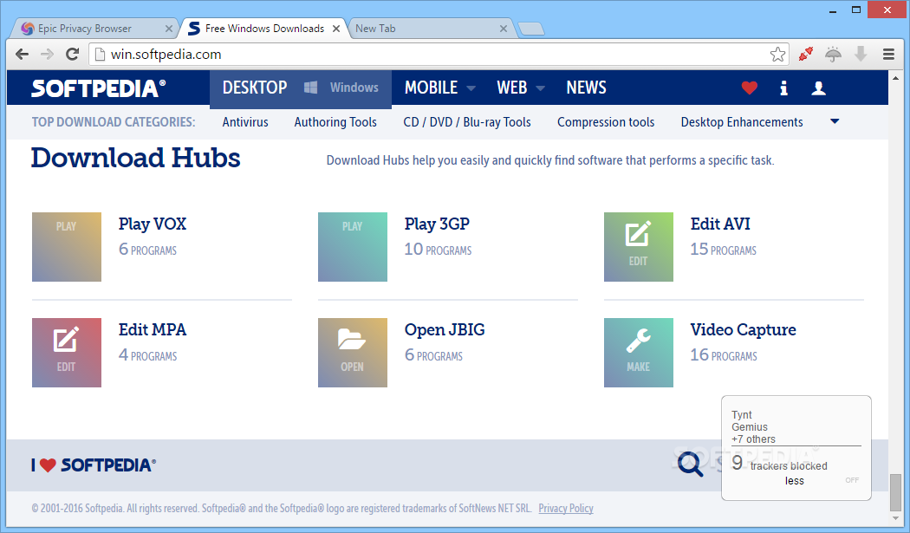Expand more download categories arrow

tap(835, 121)
